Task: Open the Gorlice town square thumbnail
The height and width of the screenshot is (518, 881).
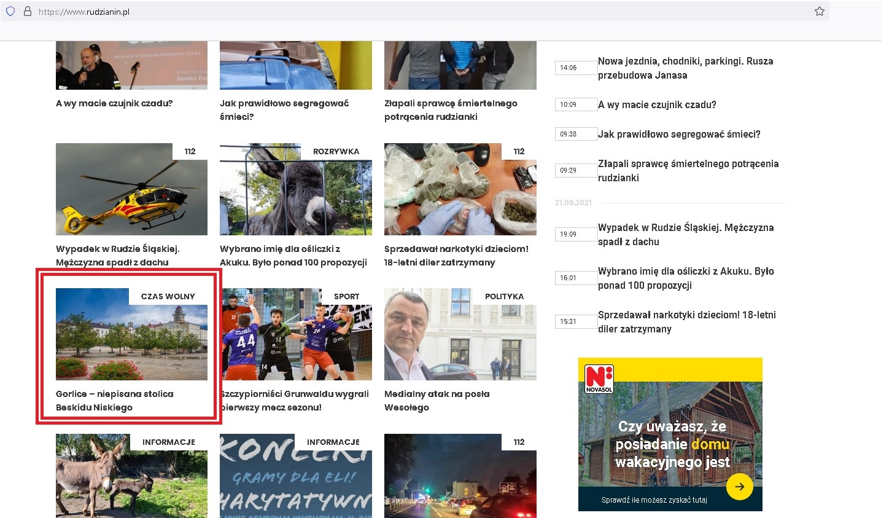Action: point(131,334)
